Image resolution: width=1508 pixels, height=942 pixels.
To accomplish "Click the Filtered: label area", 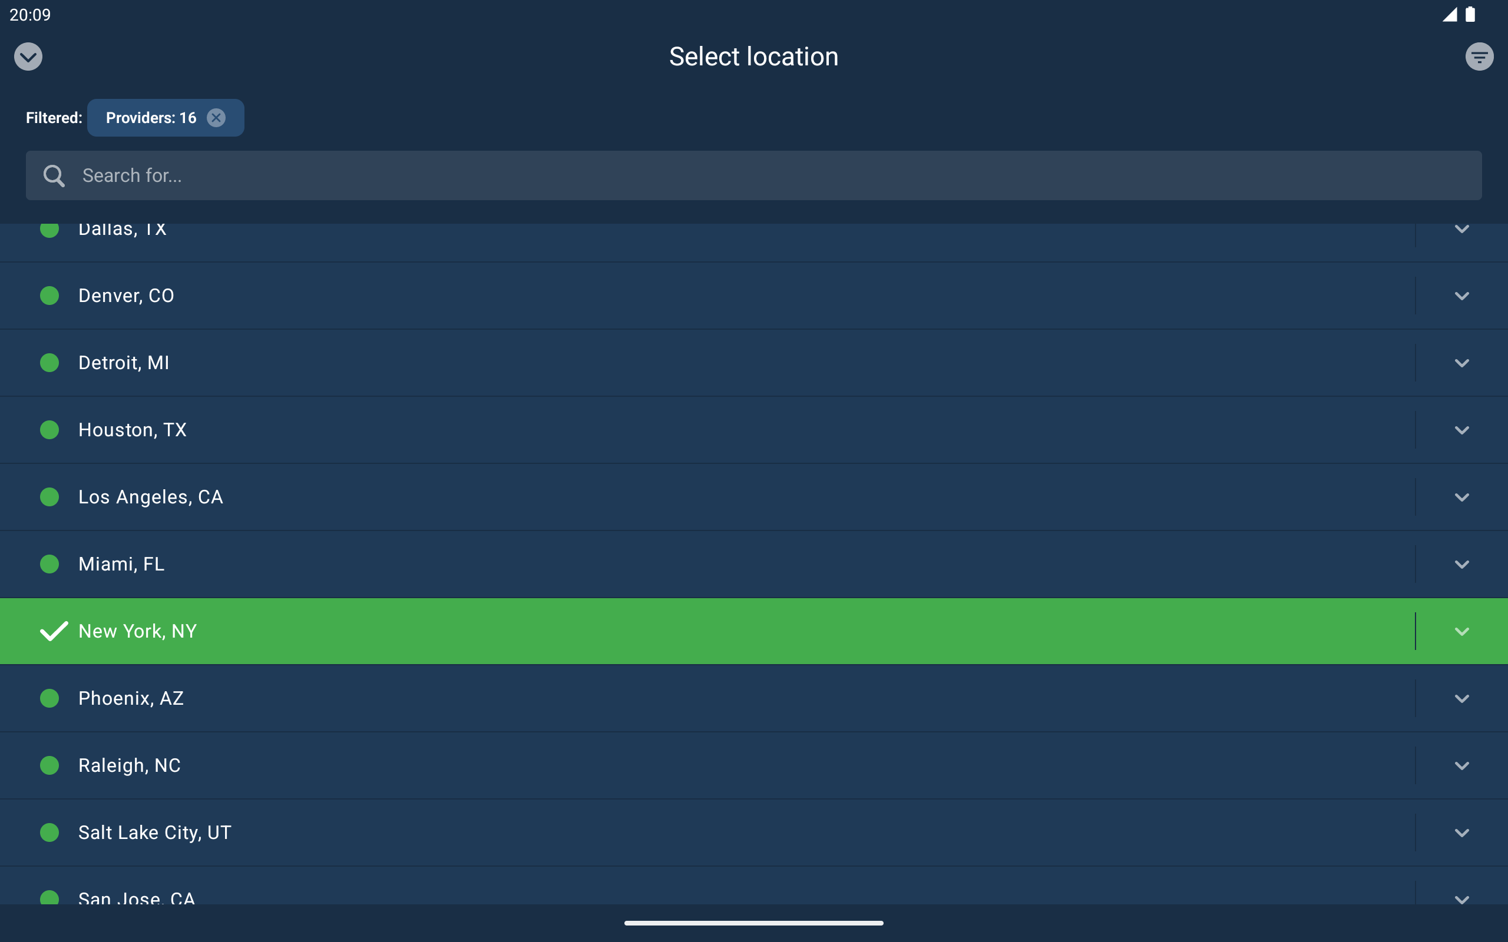I will click(x=54, y=117).
